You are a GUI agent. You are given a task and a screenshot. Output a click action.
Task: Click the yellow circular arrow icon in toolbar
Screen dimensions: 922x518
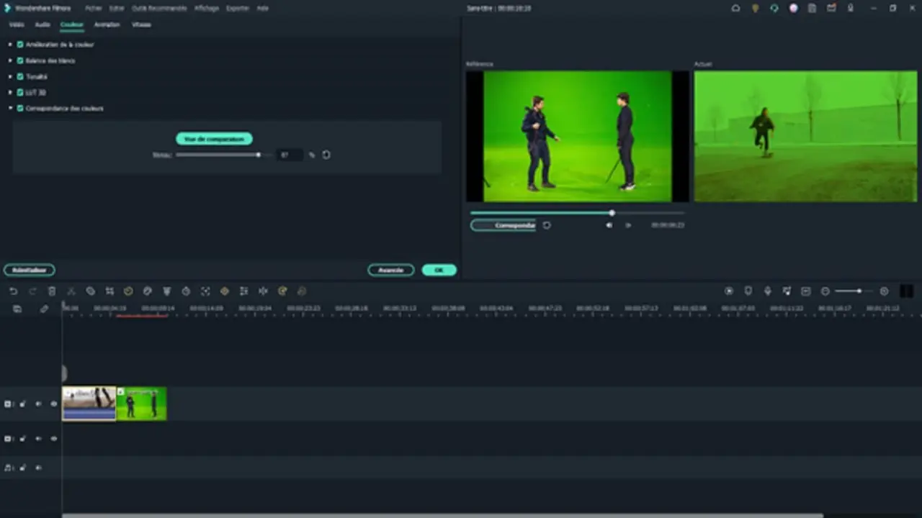pos(282,291)
